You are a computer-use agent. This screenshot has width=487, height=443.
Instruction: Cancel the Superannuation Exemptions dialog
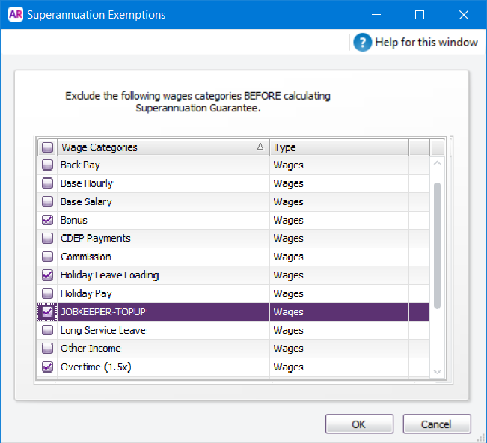point(436,424)
